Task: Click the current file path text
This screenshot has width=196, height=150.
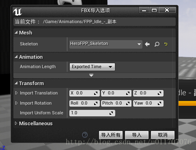Action: pyautogui.click(x=80, y=21)
